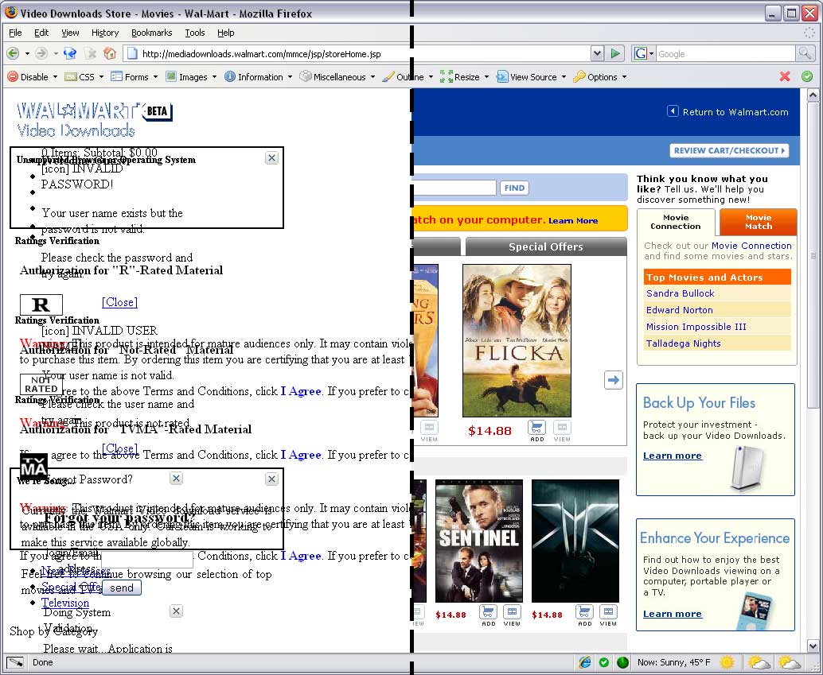Open the Disable dropdown menu
823x675 pixels.
tap(33, 76)
